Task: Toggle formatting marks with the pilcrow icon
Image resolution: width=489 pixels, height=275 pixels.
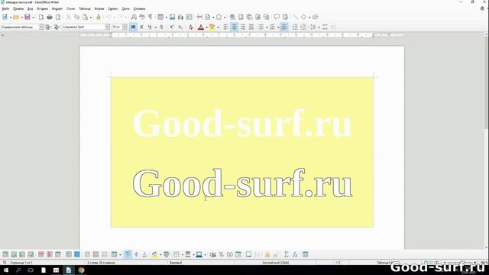Action: click(x=151, y=17)
